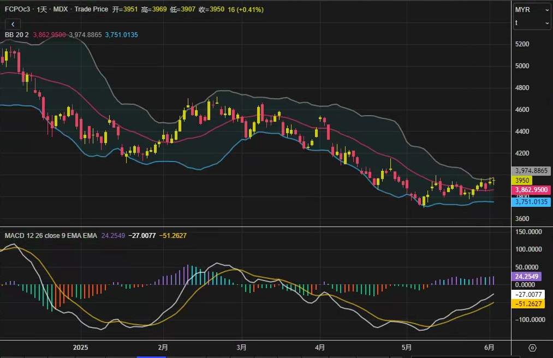This screenshot has height=358, width=553.
Task: Click the 收=3950 close value
Action: pyautogui.click(x=212, y=9)
